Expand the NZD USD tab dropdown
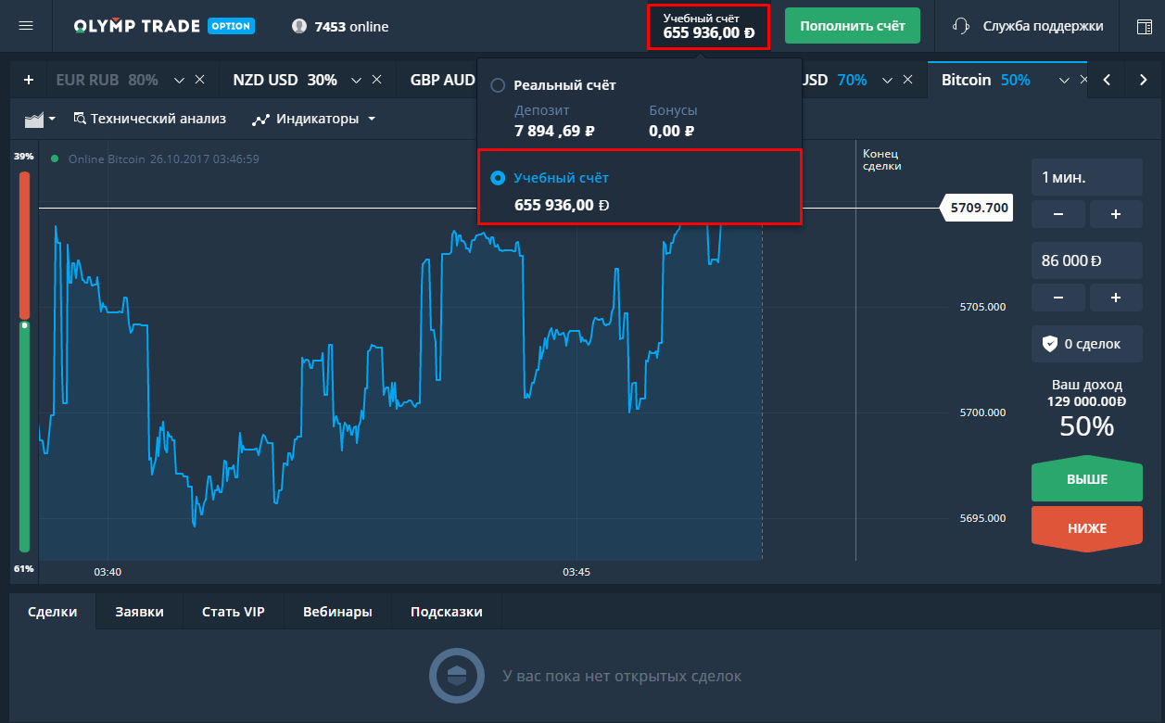Image resolution: width=1165 pixels, height=723 pixels. click(x=357, y=80)
